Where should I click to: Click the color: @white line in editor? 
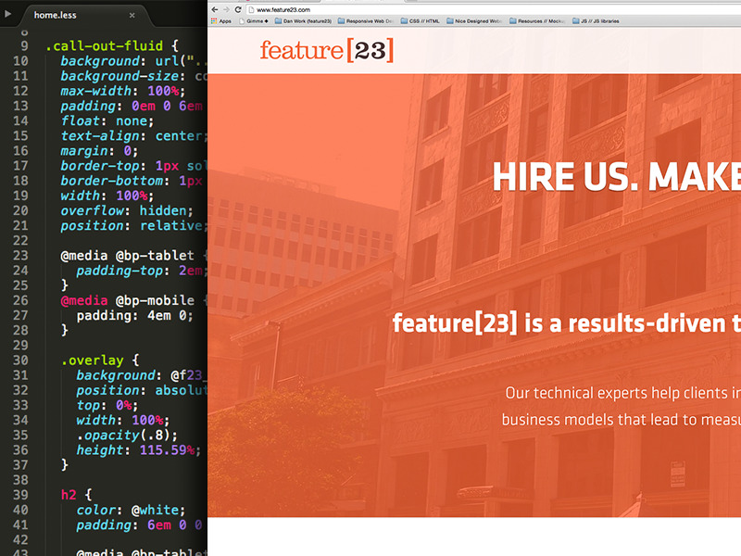tap(131, 511)
